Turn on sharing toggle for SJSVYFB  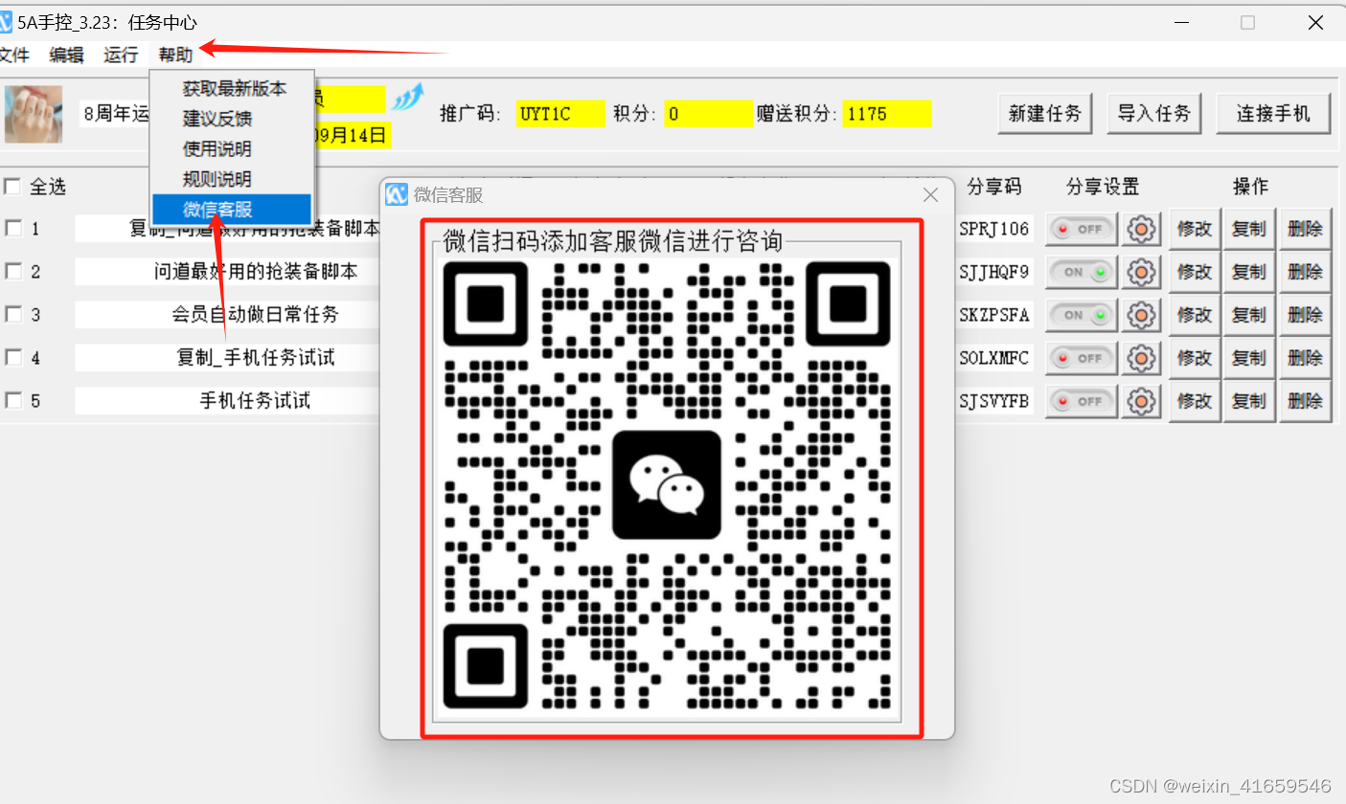(1082, 402)
